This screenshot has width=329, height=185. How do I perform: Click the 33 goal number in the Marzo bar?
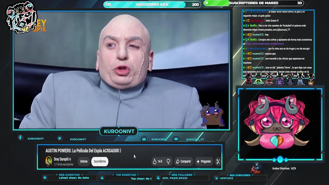[299, 3]
